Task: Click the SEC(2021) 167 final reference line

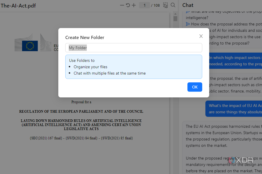Action: pyautogui.click(x=81, y=138)
